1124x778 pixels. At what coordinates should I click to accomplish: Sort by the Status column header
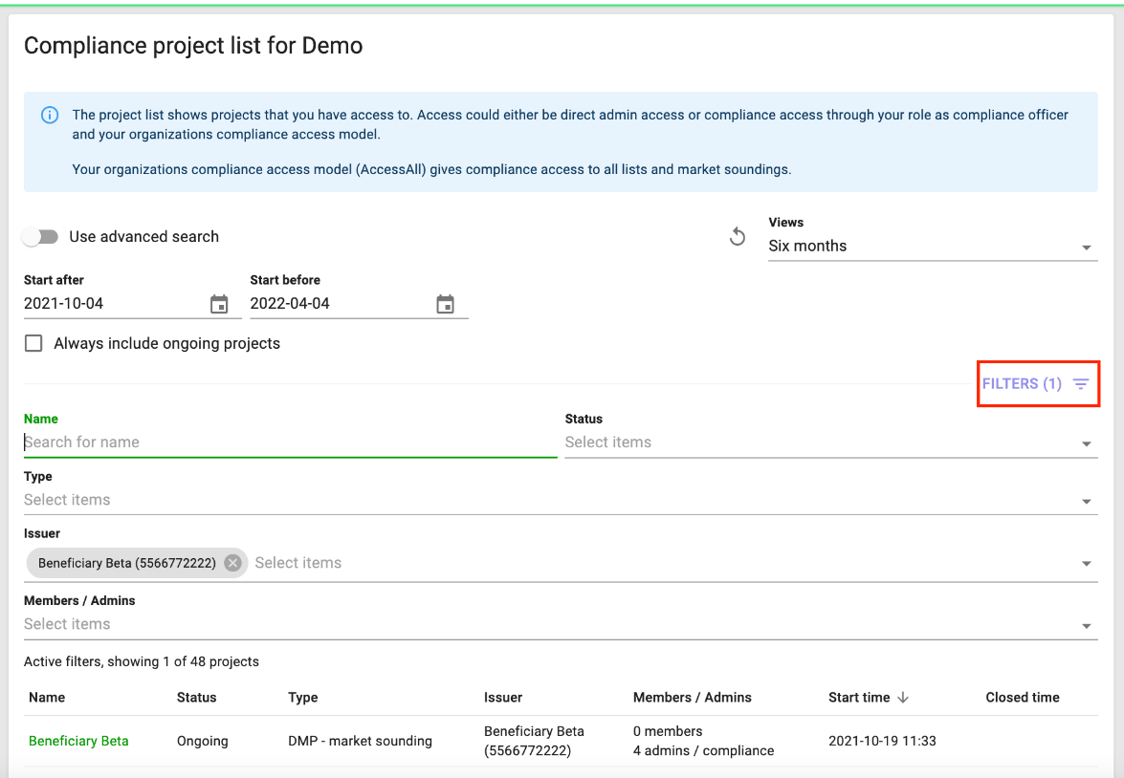(196, 697)
